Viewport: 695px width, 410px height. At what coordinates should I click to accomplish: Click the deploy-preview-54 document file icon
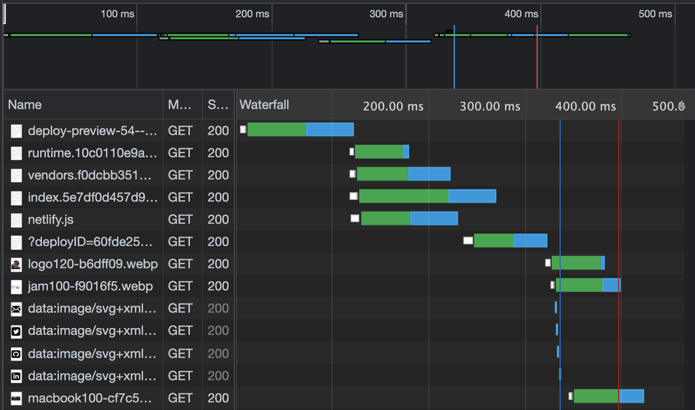16,131
